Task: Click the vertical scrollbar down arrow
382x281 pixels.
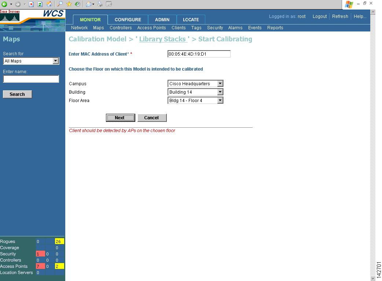Action: click(373, 278)
